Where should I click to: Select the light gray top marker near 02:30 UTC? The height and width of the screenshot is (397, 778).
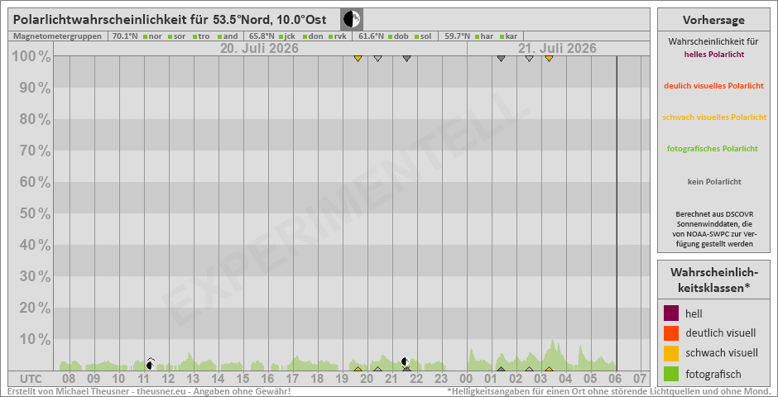tap(530, 58)
